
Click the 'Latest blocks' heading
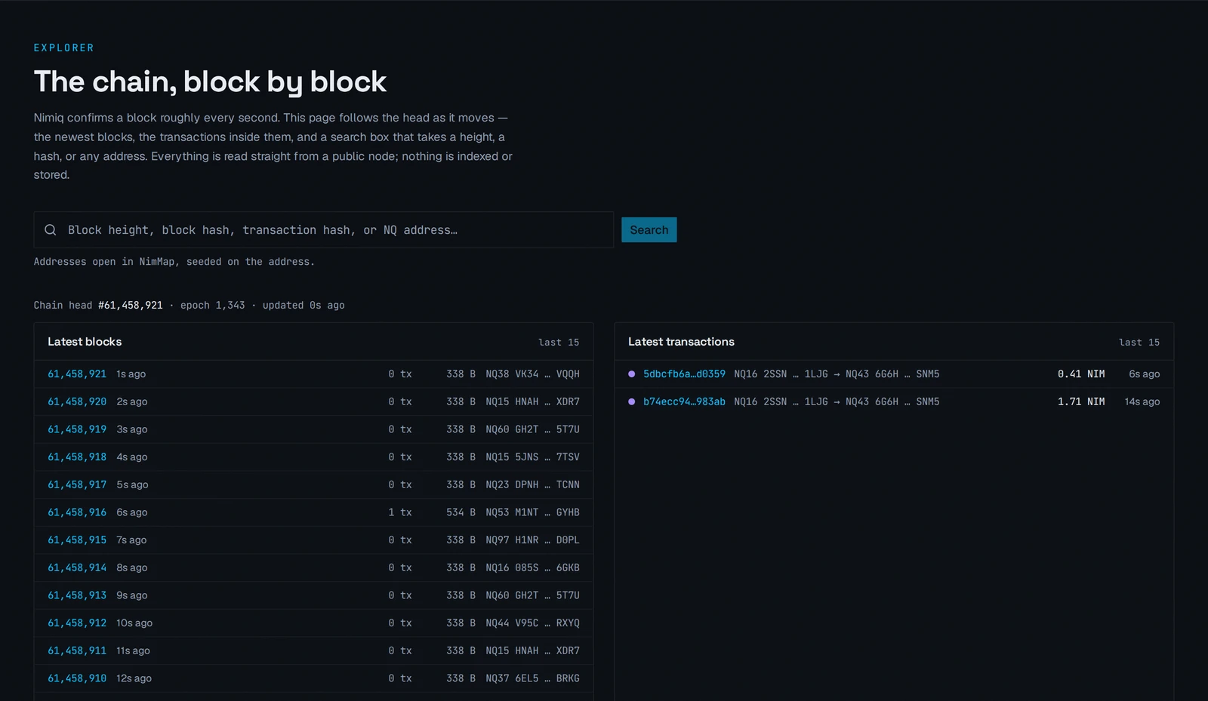click(x=85, y=342)
